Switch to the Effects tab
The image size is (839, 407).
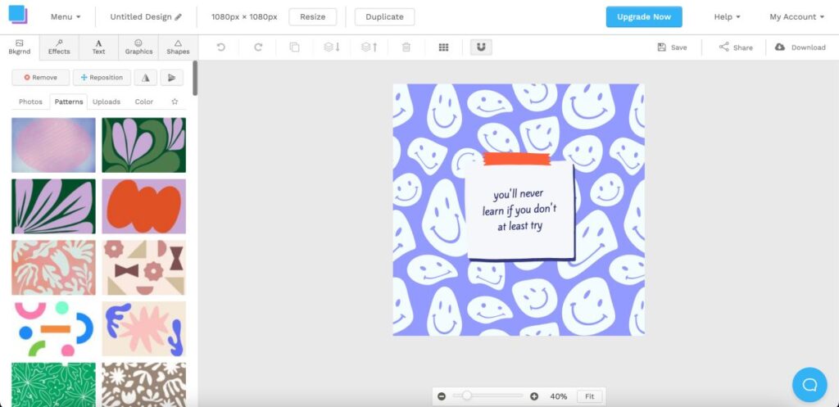[x=59, y=47]
